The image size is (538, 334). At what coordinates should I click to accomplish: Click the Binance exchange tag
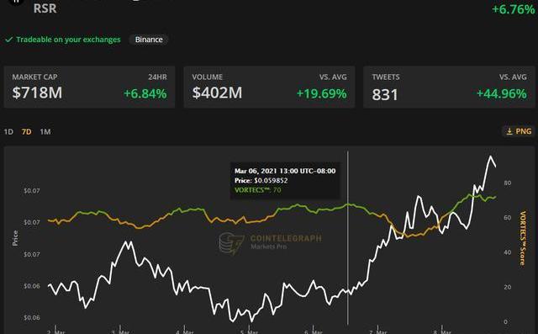click(x=149, y=40)
